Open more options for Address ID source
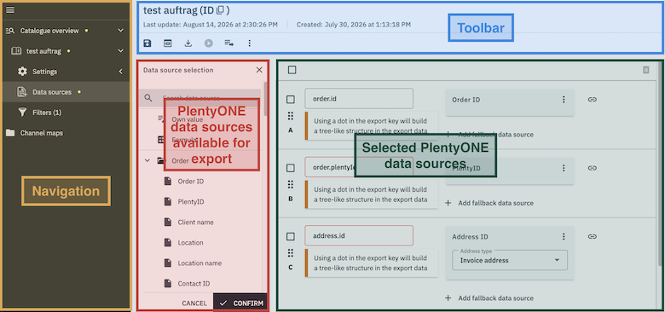Image resolution: width=665 pixels, height=312 pixels. [564, 236]
